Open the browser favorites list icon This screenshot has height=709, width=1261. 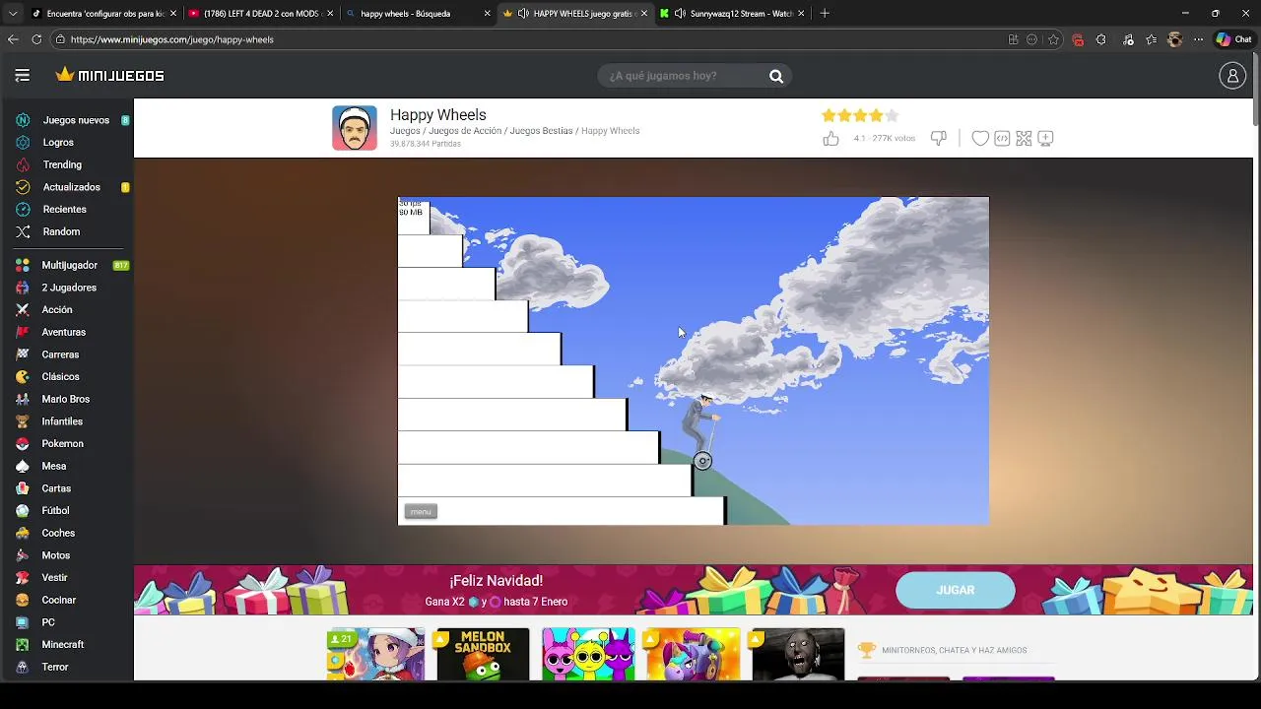coord(1151,39)
